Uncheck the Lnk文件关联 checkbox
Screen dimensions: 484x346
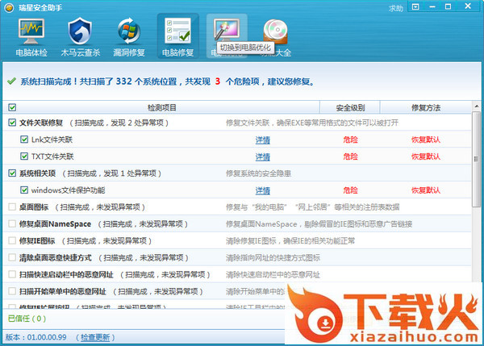pyautogui.click(x=24, y=140)
